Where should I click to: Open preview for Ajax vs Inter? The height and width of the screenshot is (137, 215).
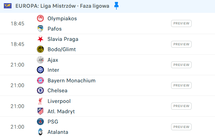[x=181, y=65]
